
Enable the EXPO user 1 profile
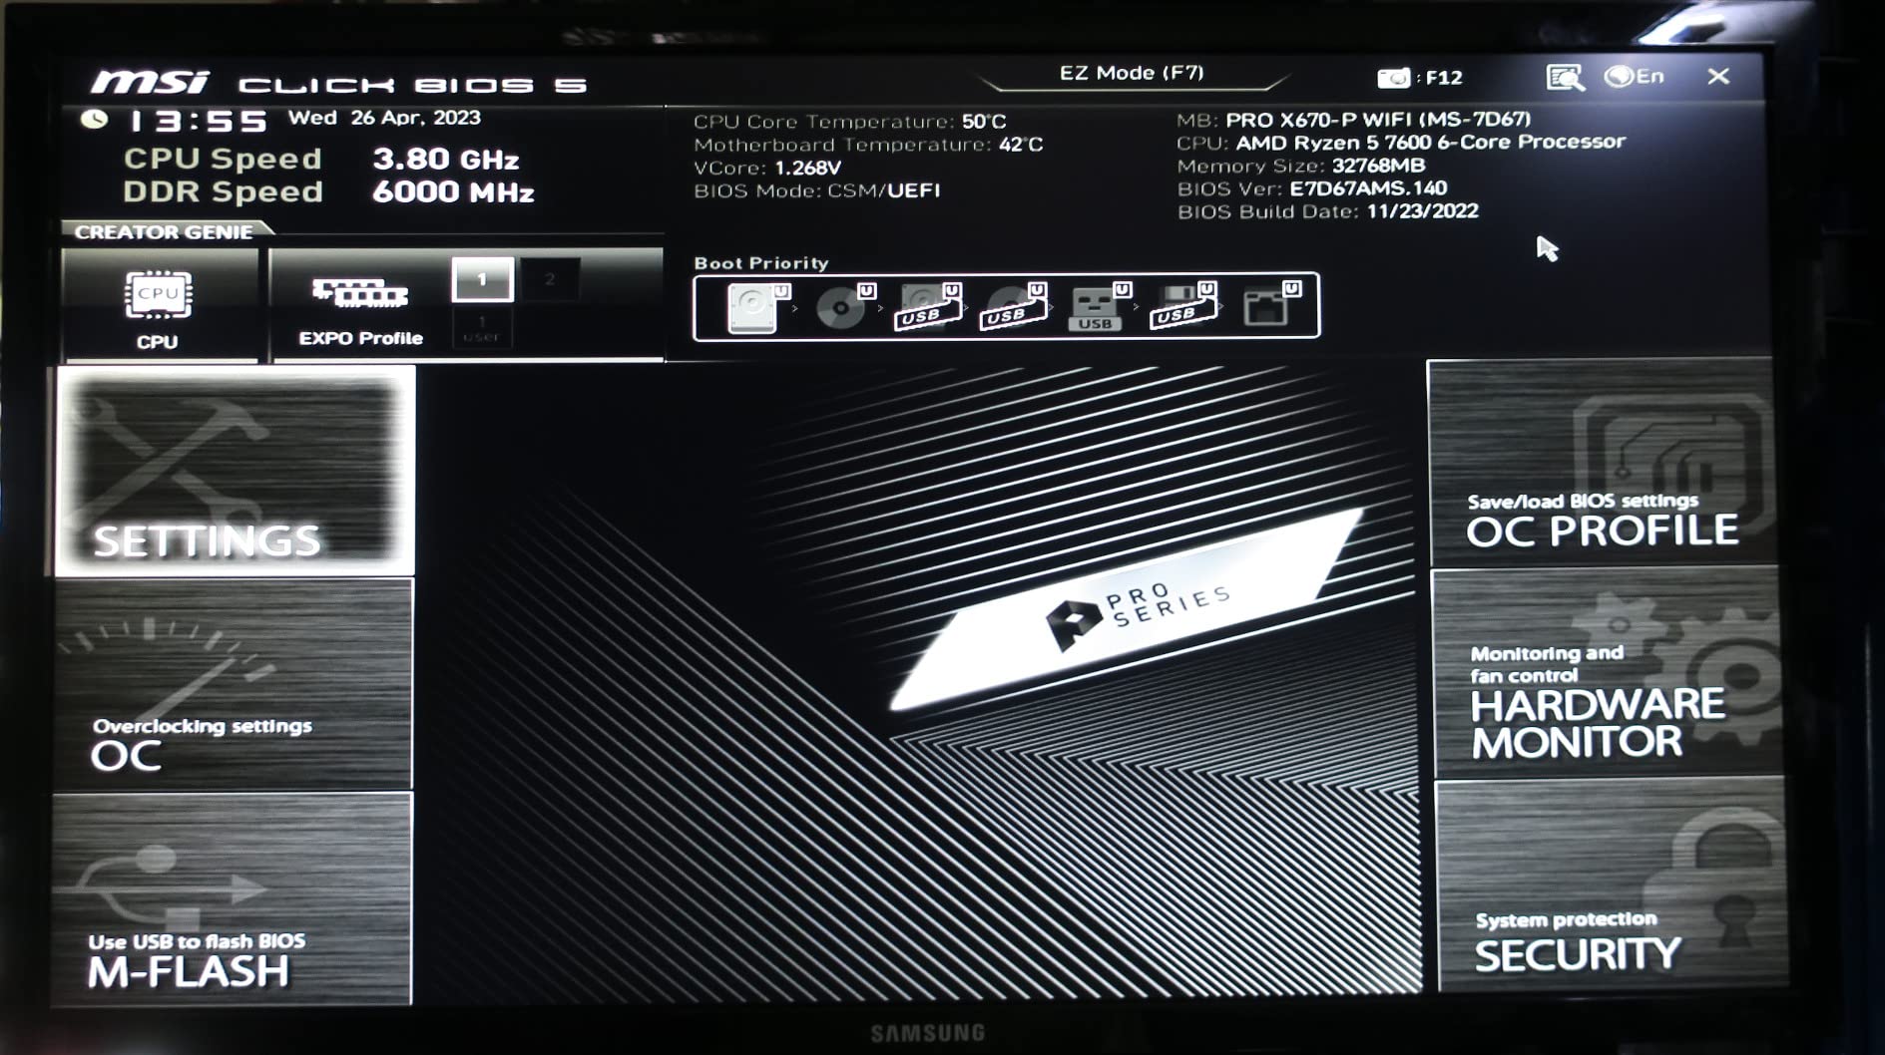[x=482, y=328]
